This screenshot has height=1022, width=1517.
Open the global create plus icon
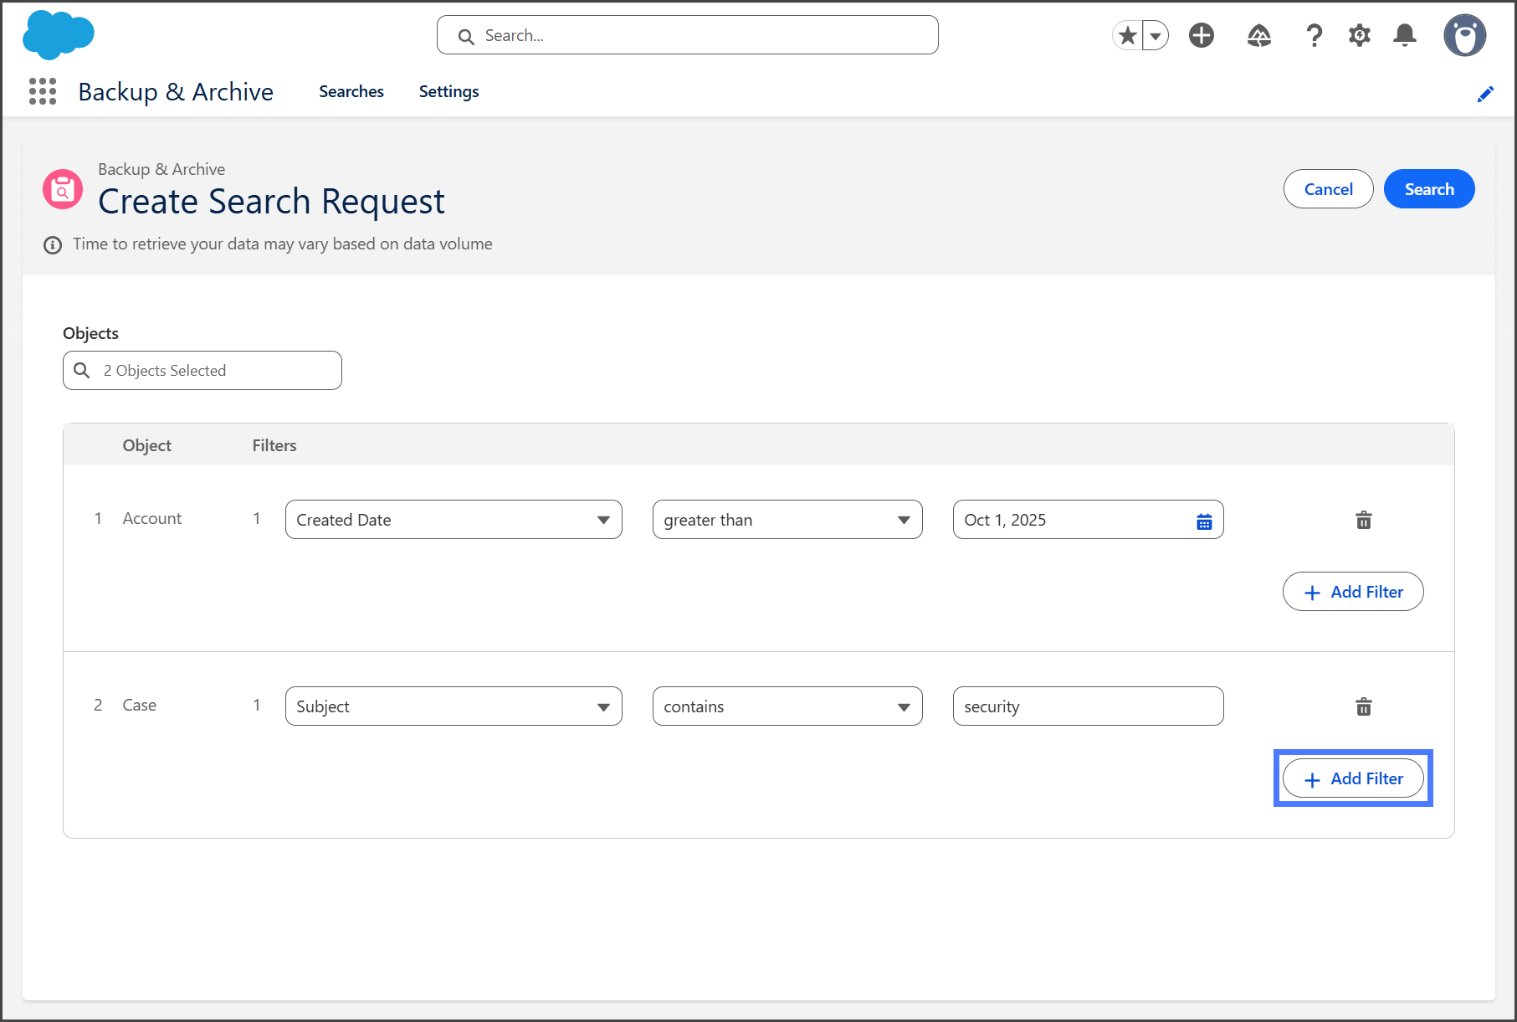(x=1202, y=35)
